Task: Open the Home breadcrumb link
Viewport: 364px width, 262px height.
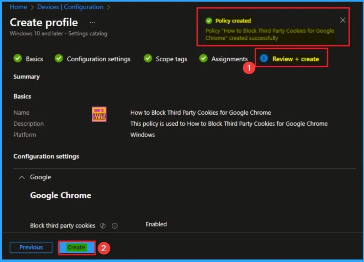Action: click(x=18, y=7)
